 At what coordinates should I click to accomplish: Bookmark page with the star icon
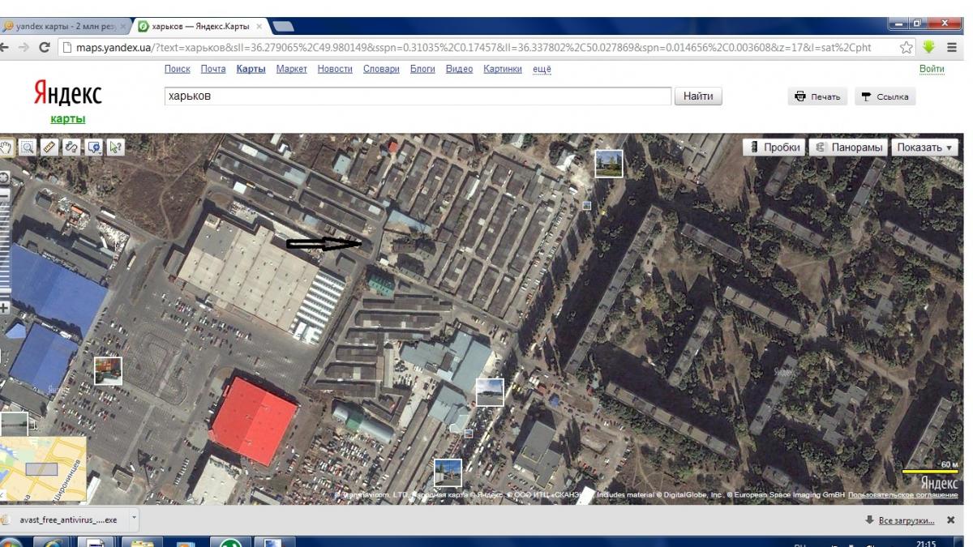coord(907,48)
